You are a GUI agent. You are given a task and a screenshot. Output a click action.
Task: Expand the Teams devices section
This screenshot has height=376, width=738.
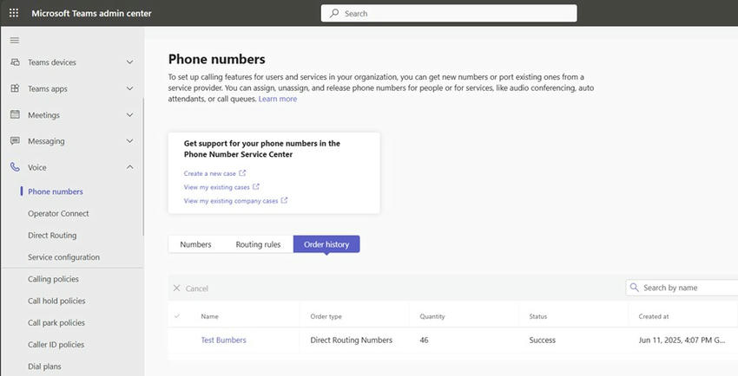(x=129, y=62)
